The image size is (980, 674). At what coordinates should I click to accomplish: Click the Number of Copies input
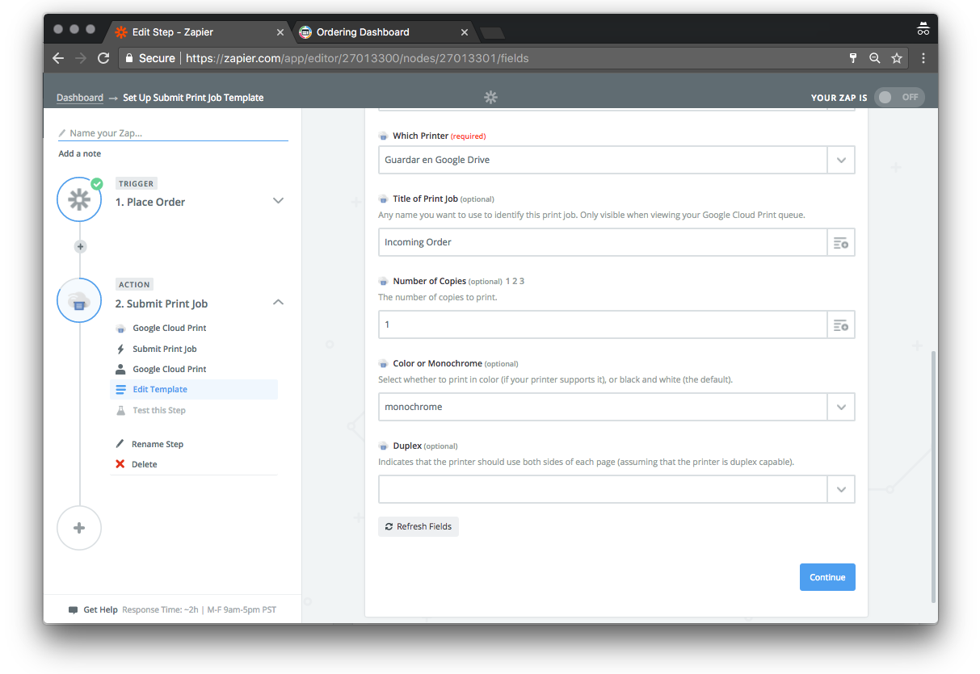coord(603,324)
